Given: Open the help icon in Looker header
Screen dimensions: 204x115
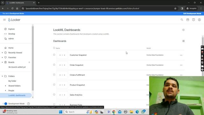Looking at the screenshot, I should pyautogui.click(x=193, y=20).
